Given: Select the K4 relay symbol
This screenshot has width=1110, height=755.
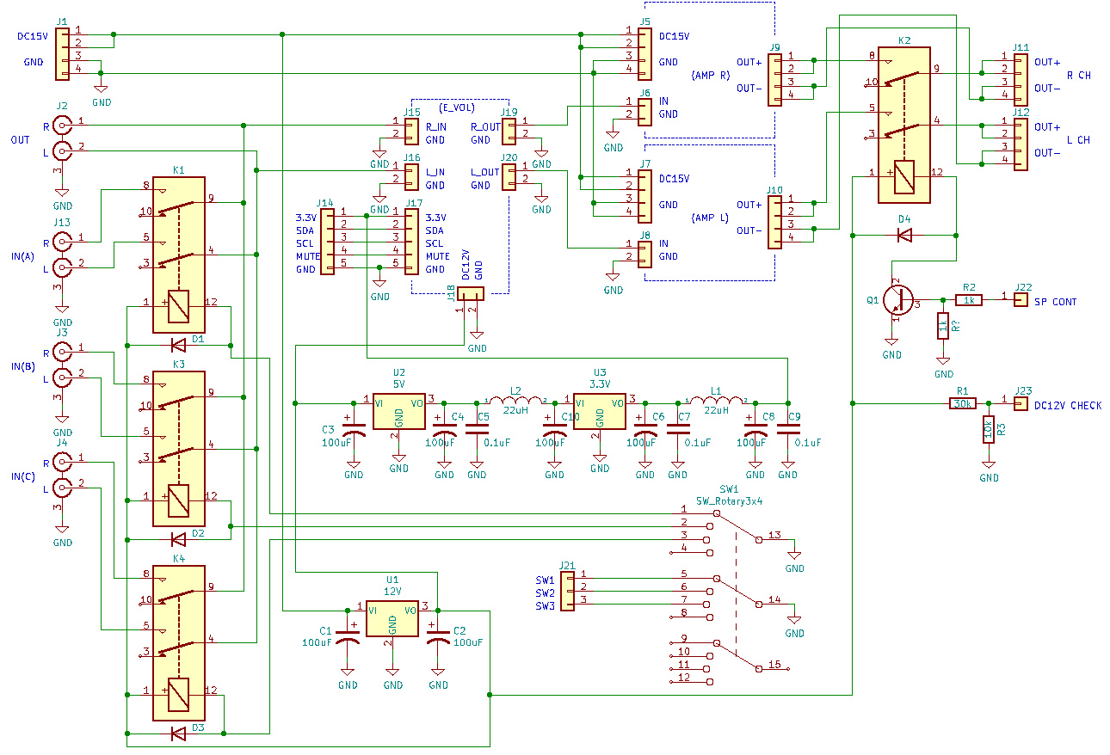Looking at the screenshot, I should (178, 643).
